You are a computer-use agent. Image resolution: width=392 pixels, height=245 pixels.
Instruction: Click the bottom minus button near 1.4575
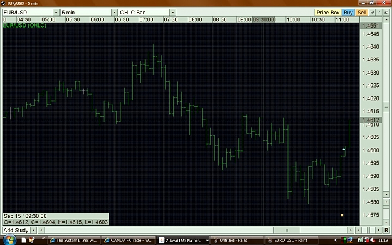pyautogui.click(x=386, y=222)
